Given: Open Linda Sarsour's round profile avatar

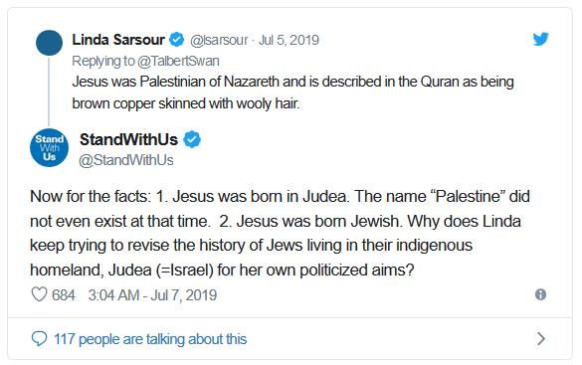Looking at the screenshot, I should click(x=50, y=43).
